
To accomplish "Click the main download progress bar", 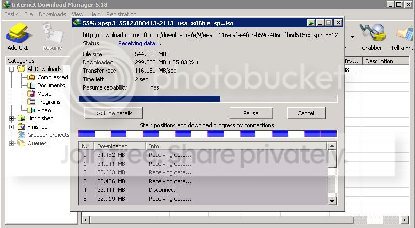I will coord(208,99).
